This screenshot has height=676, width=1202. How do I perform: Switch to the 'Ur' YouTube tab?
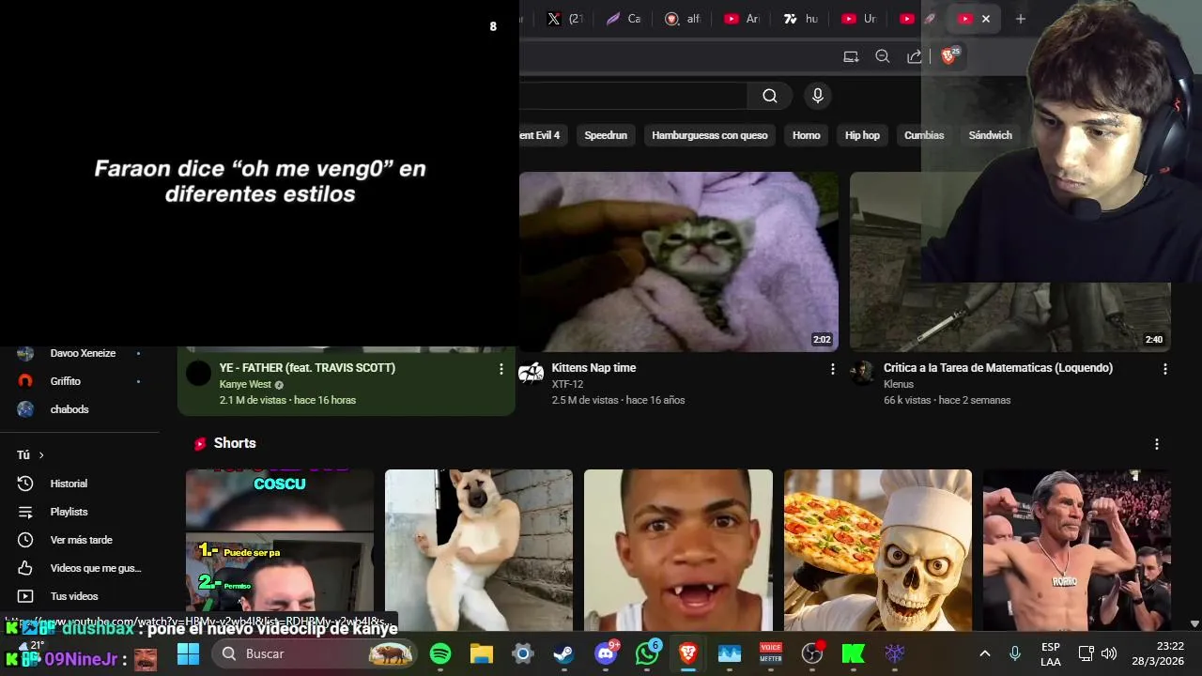pos(858,19)
